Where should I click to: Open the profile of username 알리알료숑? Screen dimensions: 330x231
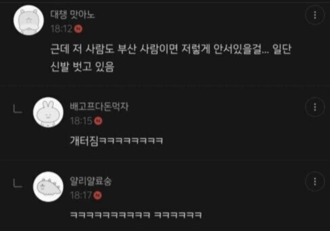91,181
